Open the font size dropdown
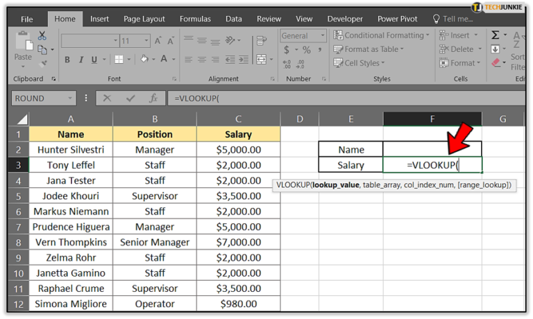 [146, 41]
